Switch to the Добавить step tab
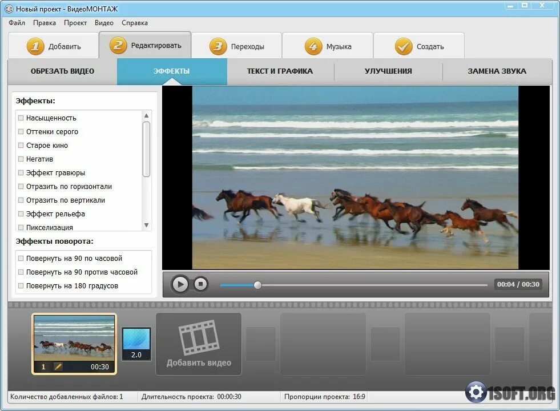This screenshot has width=560, height=411. click(54, 46)
